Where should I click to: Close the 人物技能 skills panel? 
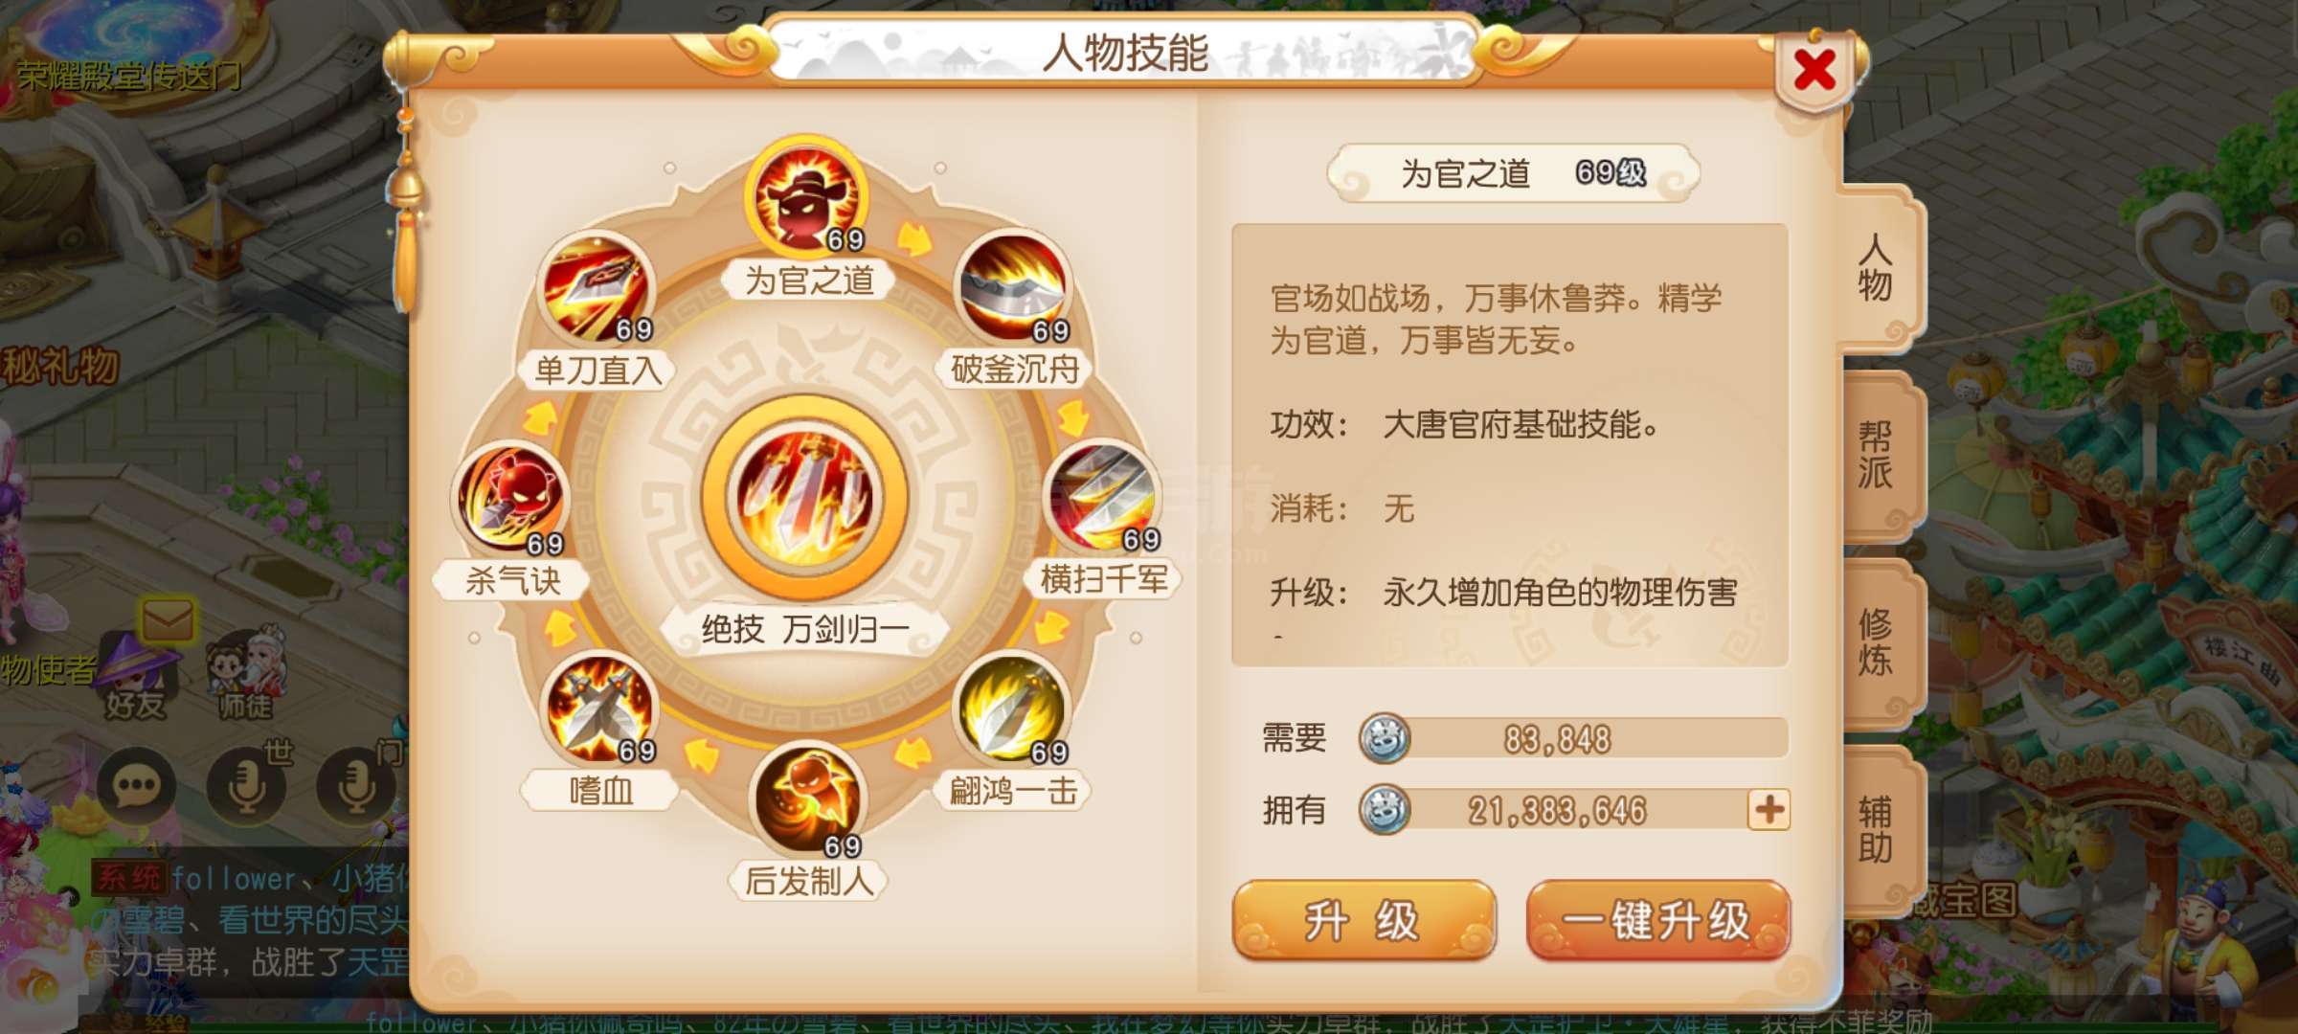(1814, 70)
